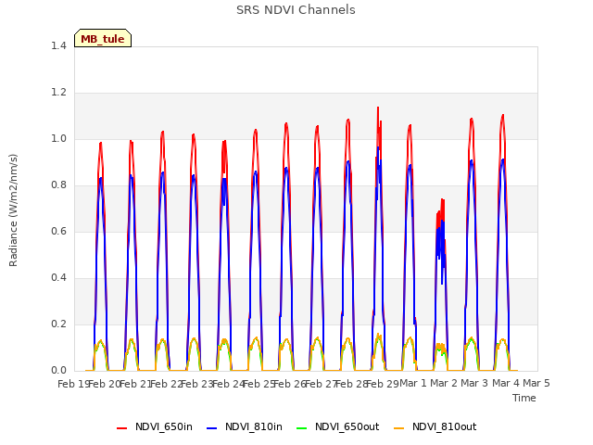Click the MB_tule site label
This screenshot has height=445, width=593.
(103, 39)
